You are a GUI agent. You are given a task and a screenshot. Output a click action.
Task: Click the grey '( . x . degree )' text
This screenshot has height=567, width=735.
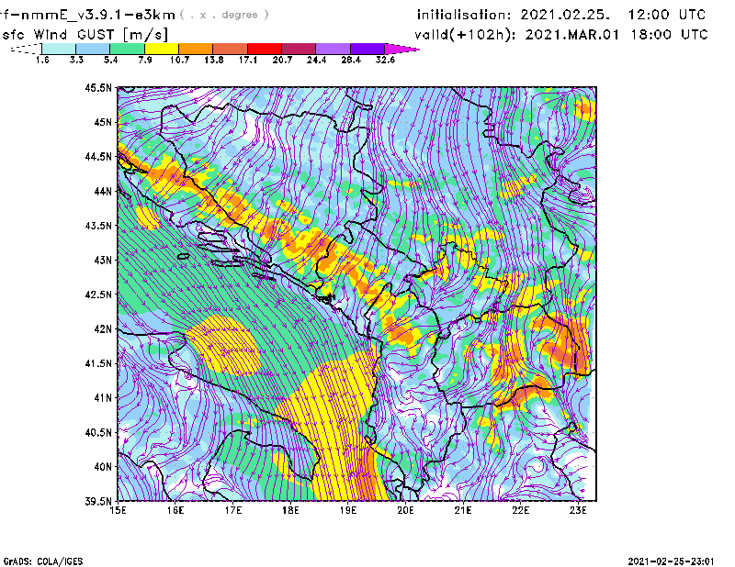tap(224, 15)
